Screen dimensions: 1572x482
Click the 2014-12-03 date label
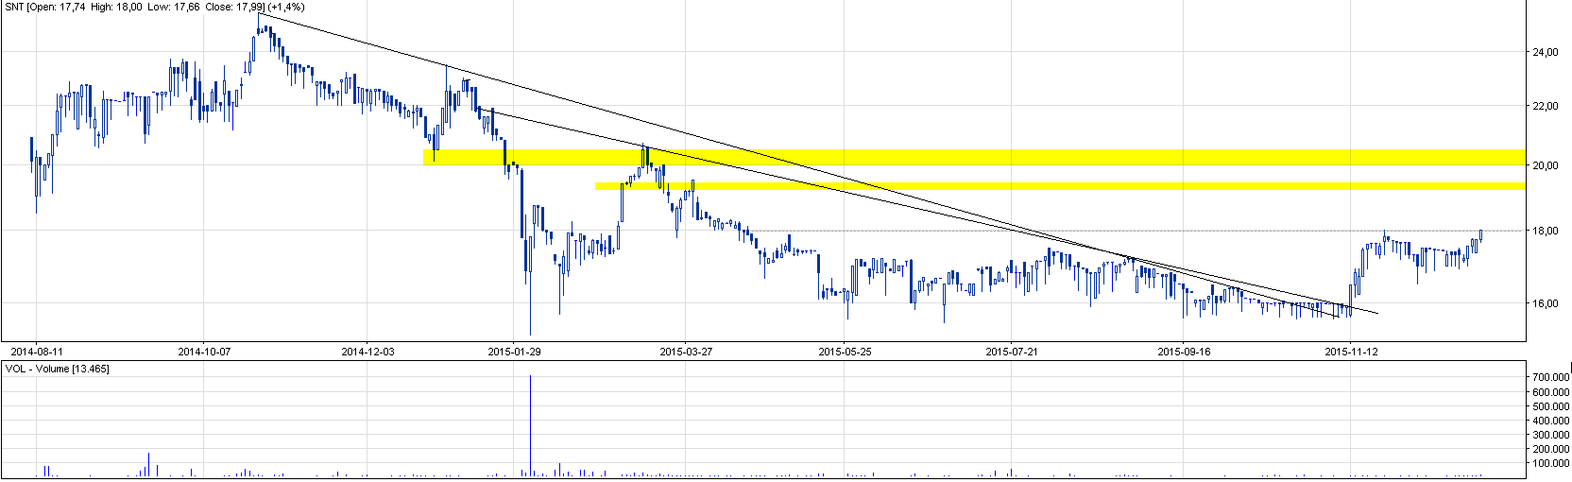pos(367,351)
